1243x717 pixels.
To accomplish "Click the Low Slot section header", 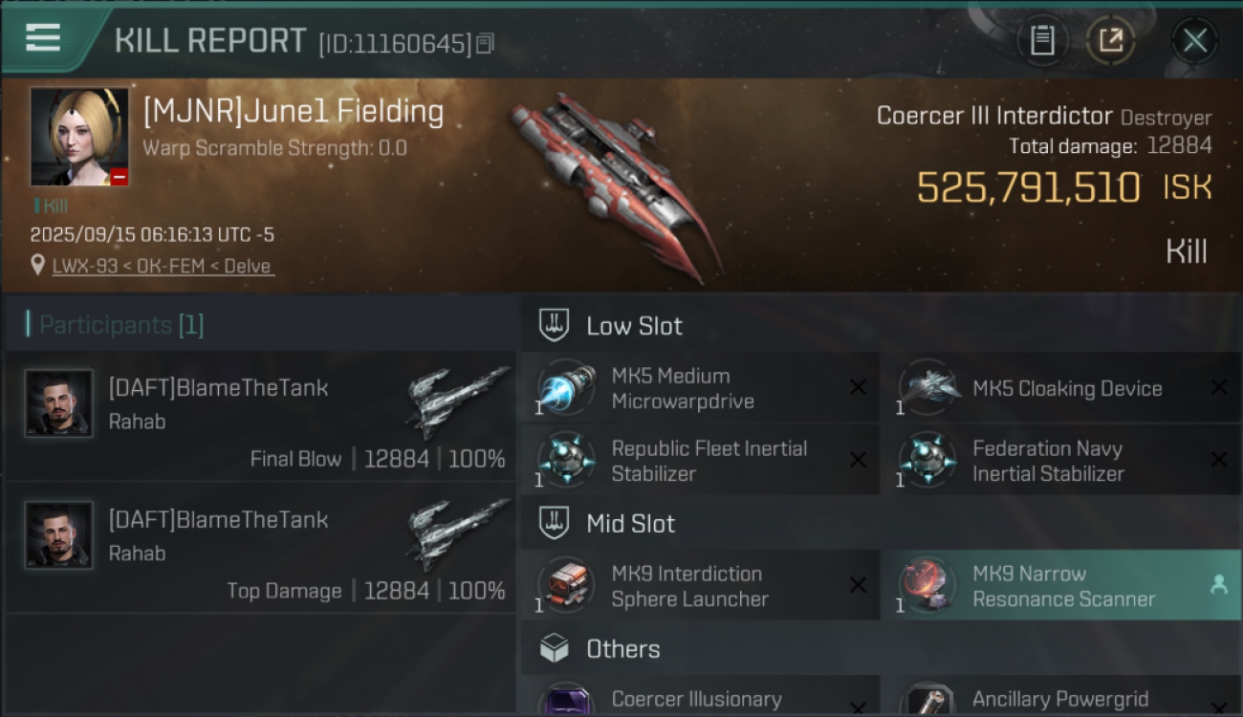I will tap(633, 326).
